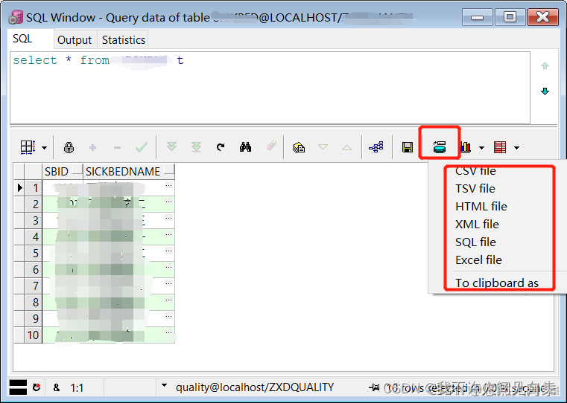This screenshot has height=403, width=567.
Task: Click the black execution indicator in status bar
Action: (x=18, y=387)
